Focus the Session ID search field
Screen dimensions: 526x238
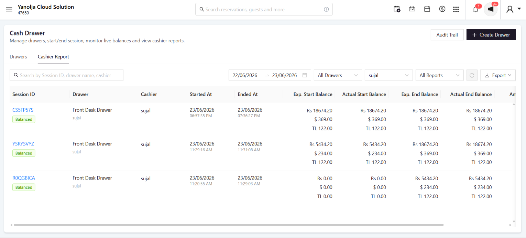pos(66,75)
